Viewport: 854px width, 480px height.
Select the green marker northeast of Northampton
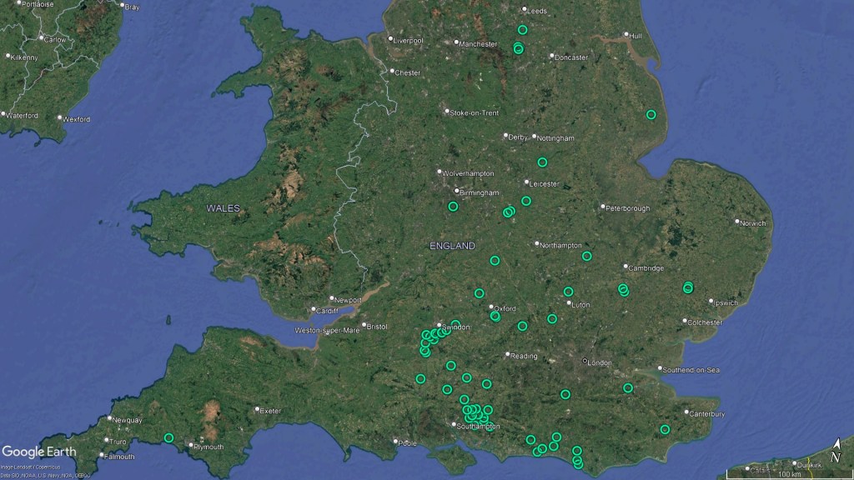pyautogui.click(x=586, y=256)
